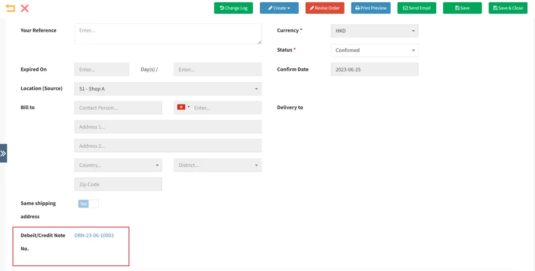The image size is (535, 271).
Task: Click the Your Reference text area
Action: point(168,34)
